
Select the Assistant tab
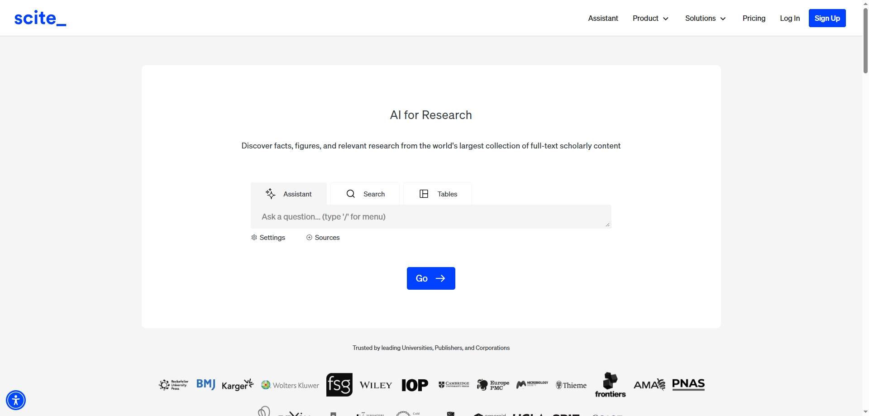[289, 194]
